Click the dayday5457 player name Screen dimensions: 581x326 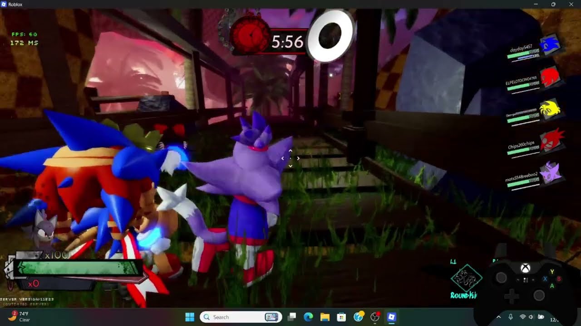click(521, 48)
